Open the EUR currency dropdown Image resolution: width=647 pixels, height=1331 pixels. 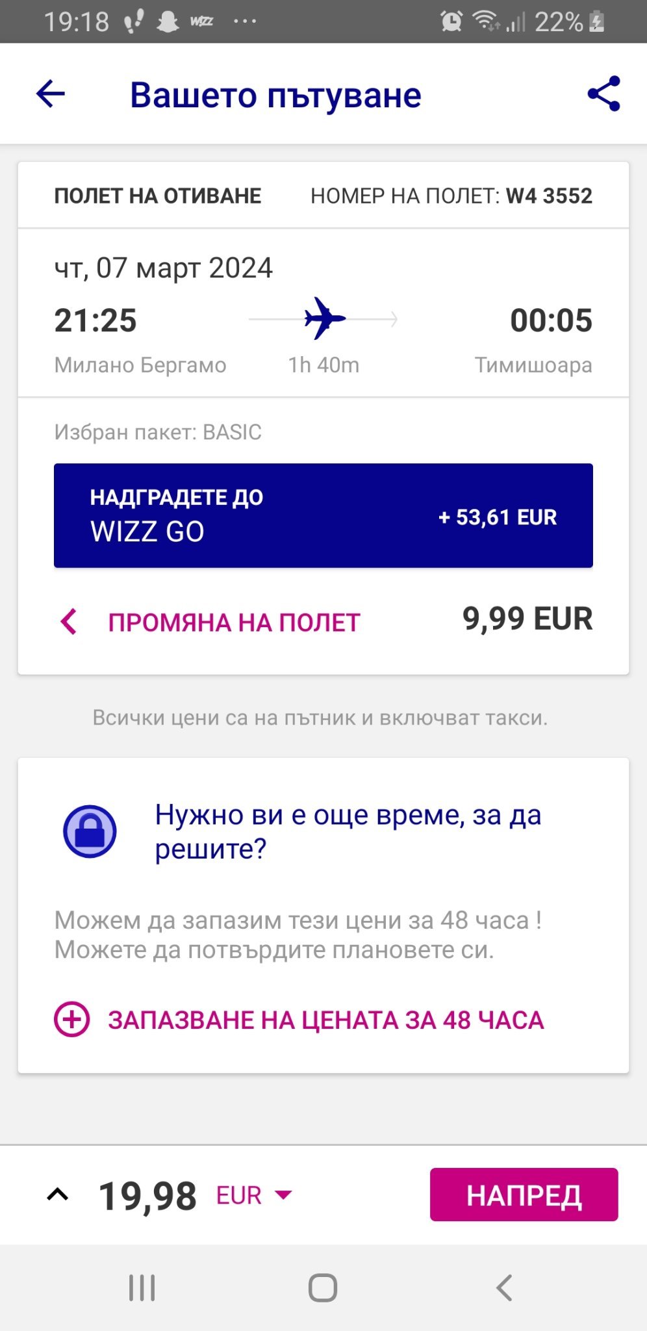tap(255, 1195)
